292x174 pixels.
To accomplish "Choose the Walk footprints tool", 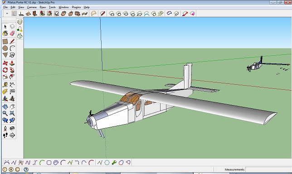I will pos(5,135).
